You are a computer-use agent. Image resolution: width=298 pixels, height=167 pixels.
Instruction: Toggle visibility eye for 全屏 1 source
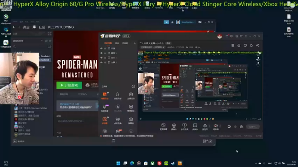101,62
